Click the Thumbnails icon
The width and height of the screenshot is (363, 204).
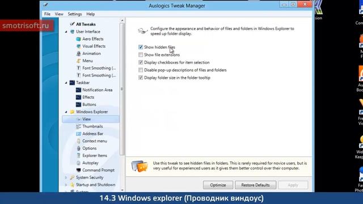tap(78, 126)
